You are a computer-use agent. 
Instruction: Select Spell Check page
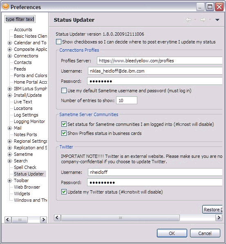coord(25,167)
